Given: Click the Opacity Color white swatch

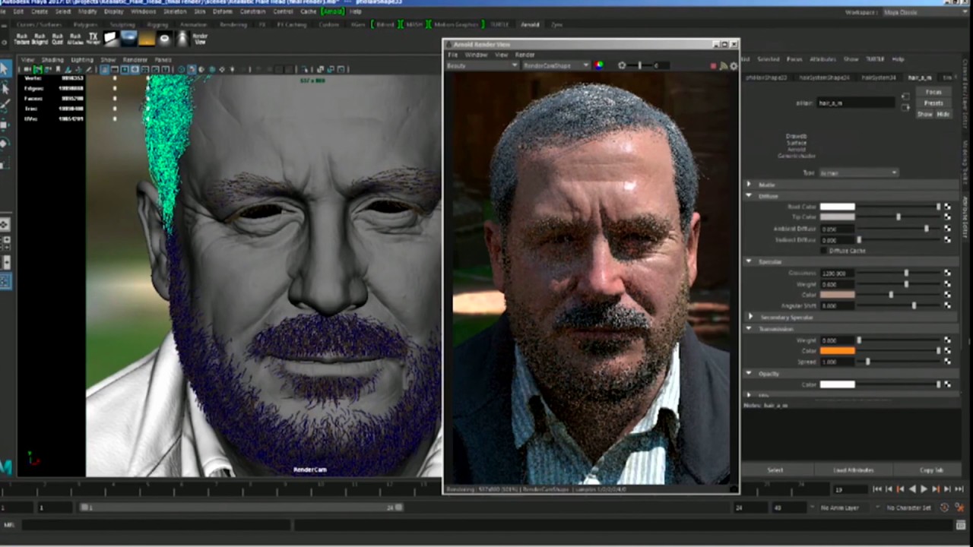Looking at the screenshot, I should 837,384.
